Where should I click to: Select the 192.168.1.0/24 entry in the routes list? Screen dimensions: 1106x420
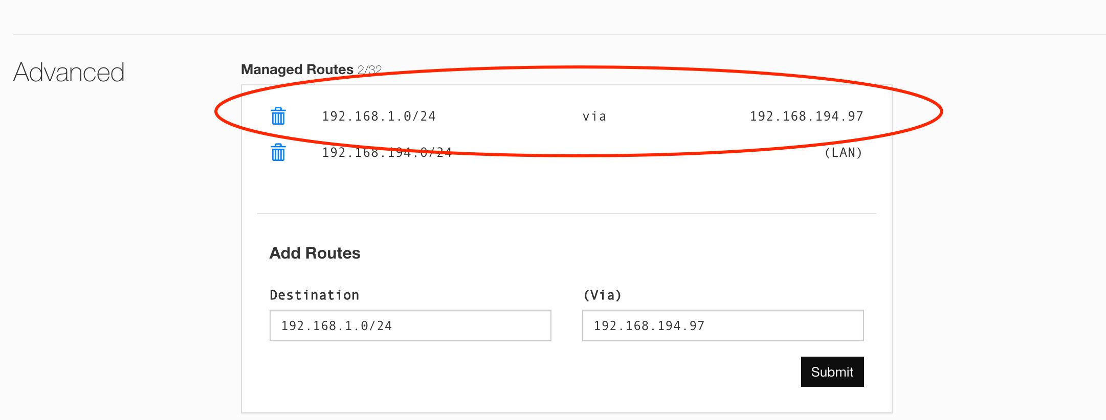click(379, 116)
